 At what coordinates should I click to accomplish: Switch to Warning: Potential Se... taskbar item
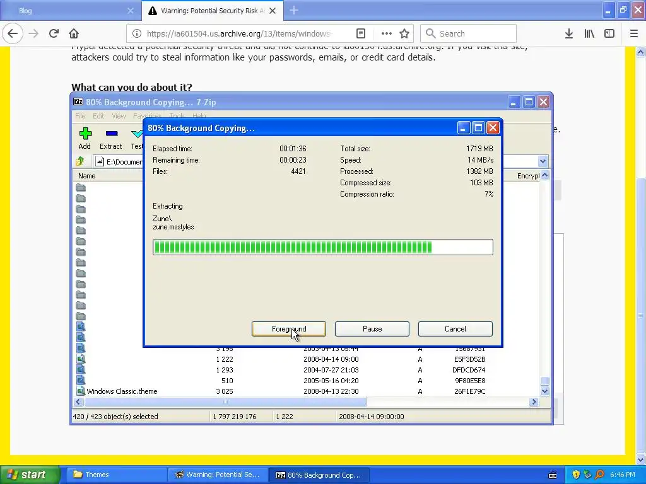click(x=218, y=475)
